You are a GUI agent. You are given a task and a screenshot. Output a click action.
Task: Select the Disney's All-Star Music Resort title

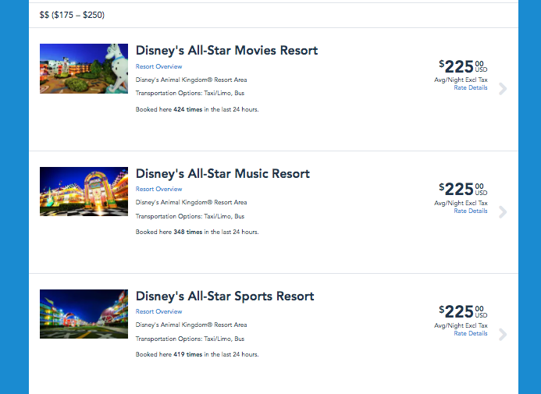coord(222,173)
